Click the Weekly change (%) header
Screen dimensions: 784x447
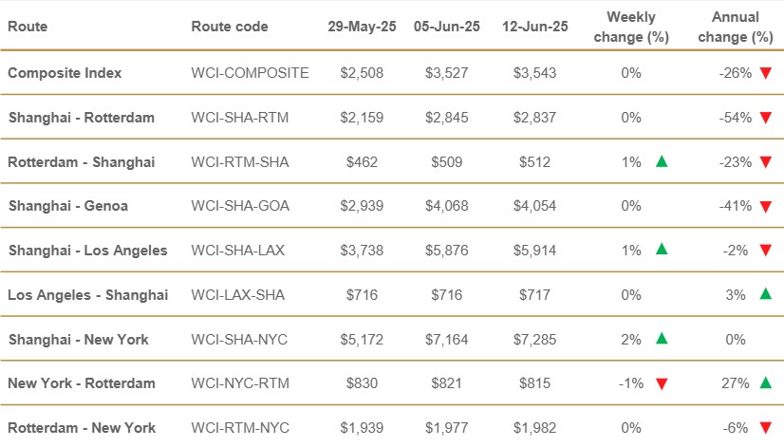point(631,27)
